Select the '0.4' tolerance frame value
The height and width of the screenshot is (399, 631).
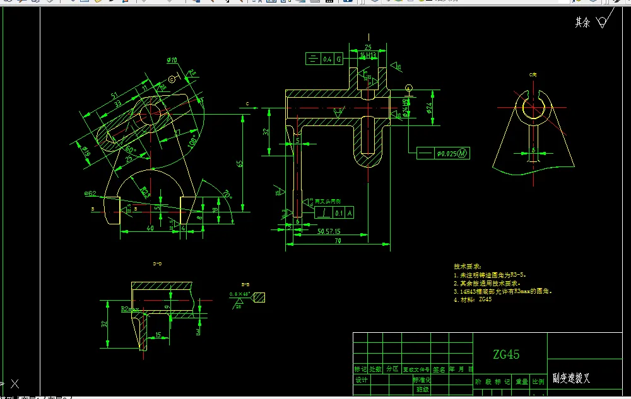pos(327,59)
